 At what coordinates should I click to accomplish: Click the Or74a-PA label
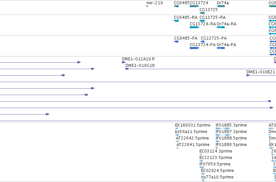[226, 45]
